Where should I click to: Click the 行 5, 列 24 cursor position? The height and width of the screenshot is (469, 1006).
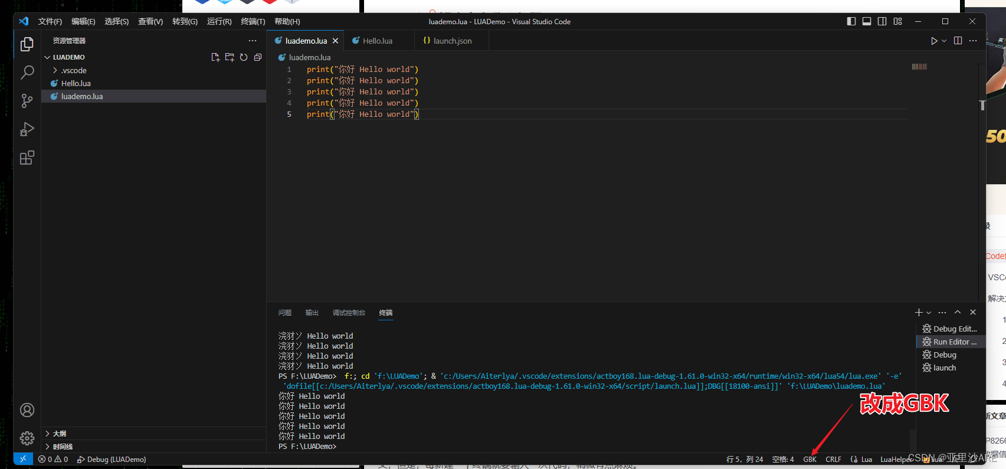[745, 459]
